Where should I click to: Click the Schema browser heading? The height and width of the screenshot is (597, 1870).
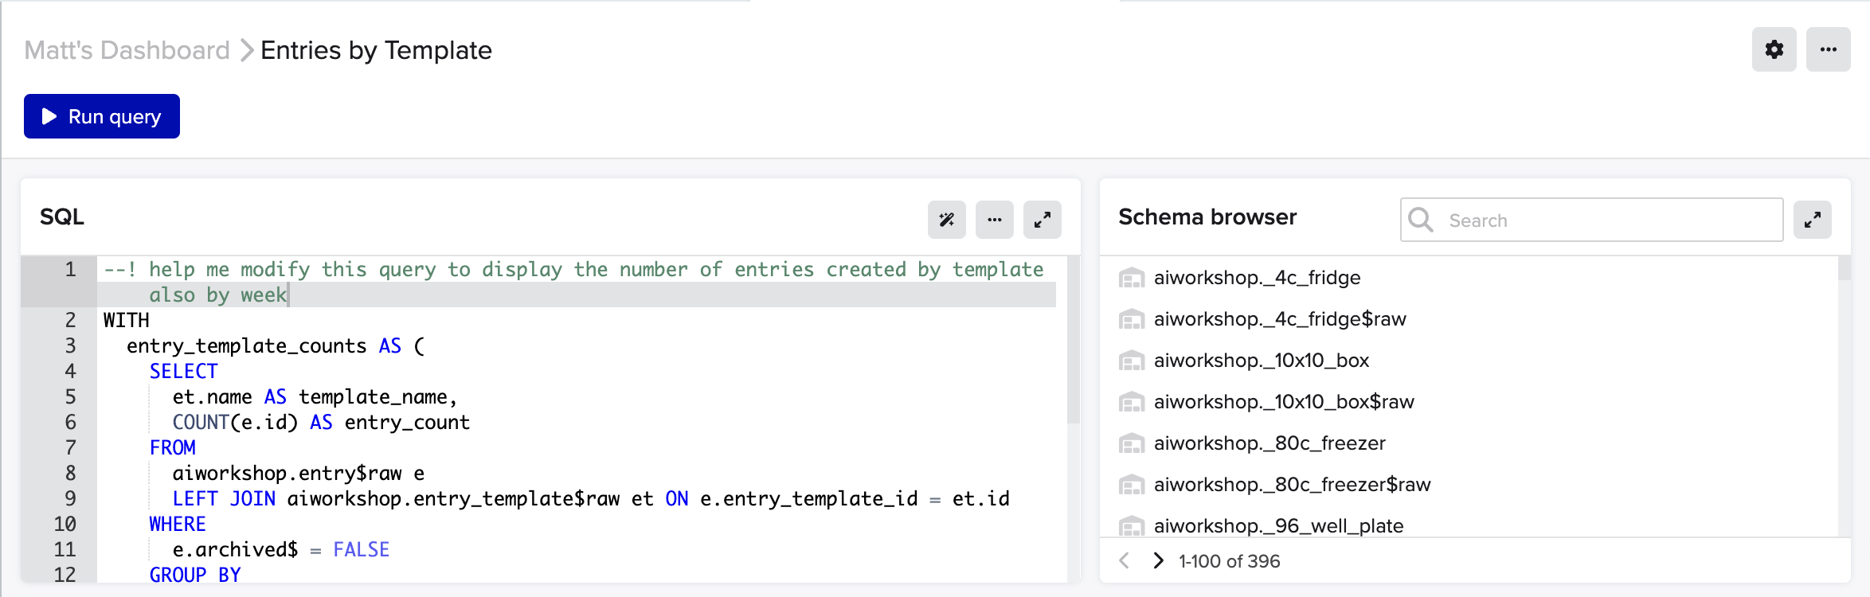(1207, 217)
